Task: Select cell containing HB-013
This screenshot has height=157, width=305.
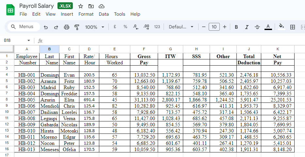Action: tap(27, 149)
